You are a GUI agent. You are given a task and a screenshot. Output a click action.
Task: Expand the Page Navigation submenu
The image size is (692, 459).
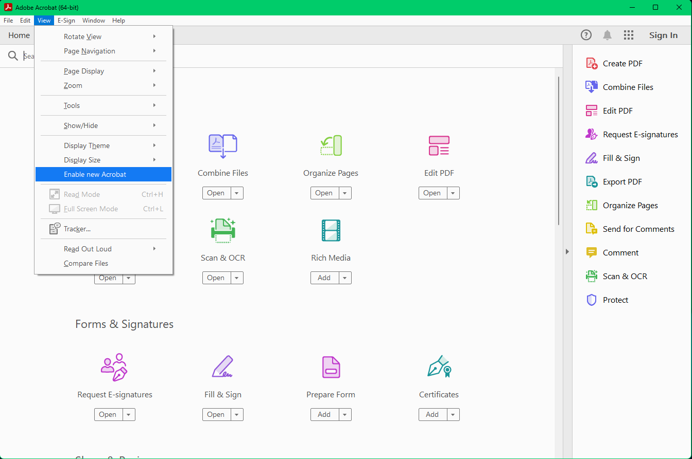[103, 51]
